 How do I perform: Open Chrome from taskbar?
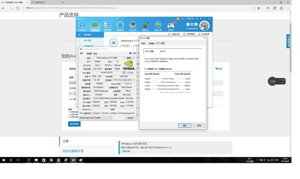(x=51, y=160)
